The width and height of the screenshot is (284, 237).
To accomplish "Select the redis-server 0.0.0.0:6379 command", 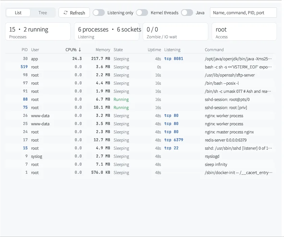I will pyautogui.click(x=226, y=140).
